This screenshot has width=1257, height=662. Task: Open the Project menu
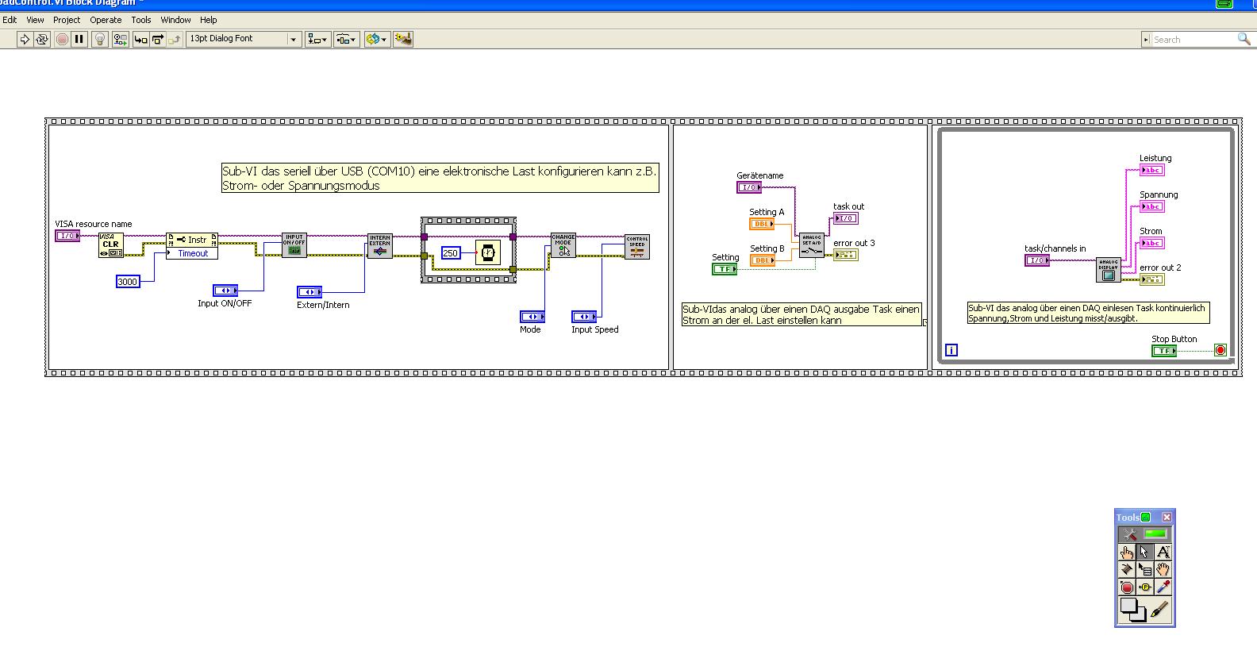coord(67,20)
